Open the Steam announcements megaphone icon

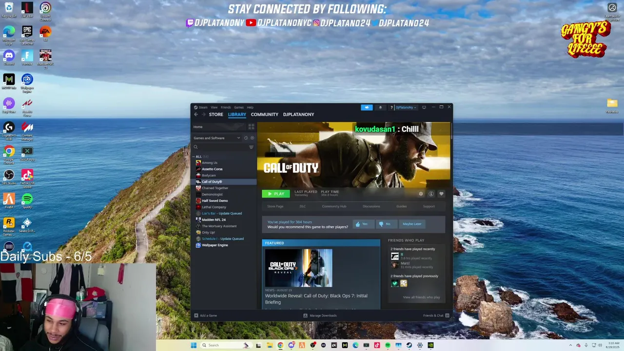(367, 107)
